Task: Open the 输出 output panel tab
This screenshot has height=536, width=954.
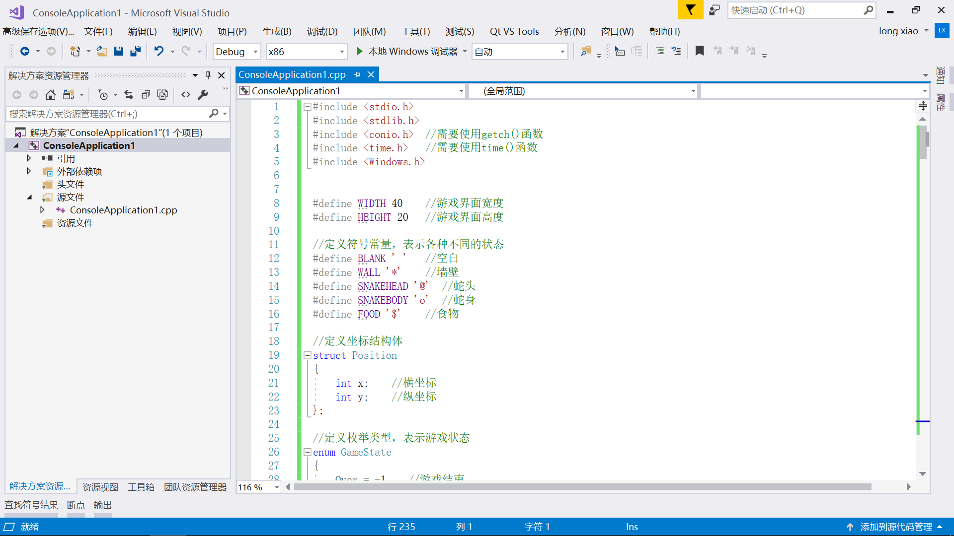Action: 102,505
